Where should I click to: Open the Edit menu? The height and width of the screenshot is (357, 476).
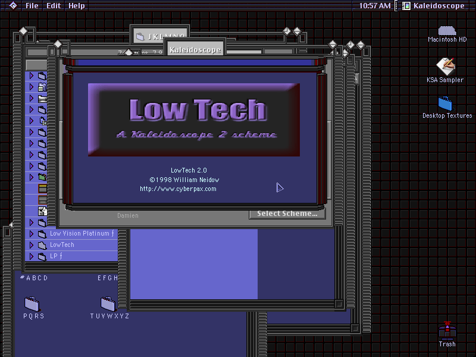click(x=54, y=5)
